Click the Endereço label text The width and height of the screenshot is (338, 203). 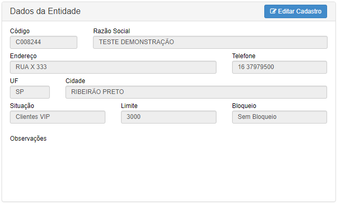23,56
